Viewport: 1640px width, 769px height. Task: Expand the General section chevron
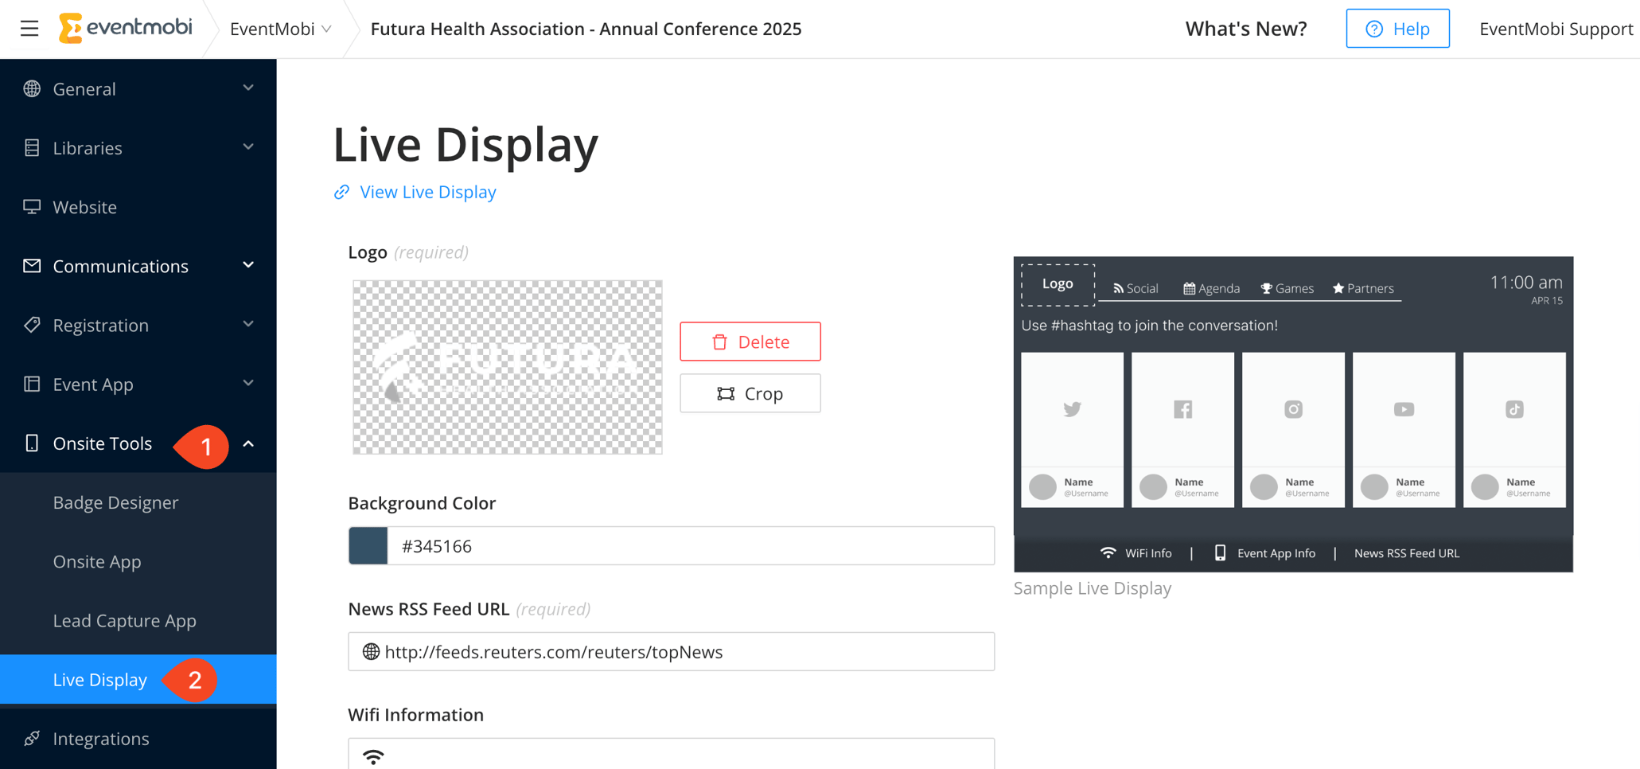coord(248,88)
